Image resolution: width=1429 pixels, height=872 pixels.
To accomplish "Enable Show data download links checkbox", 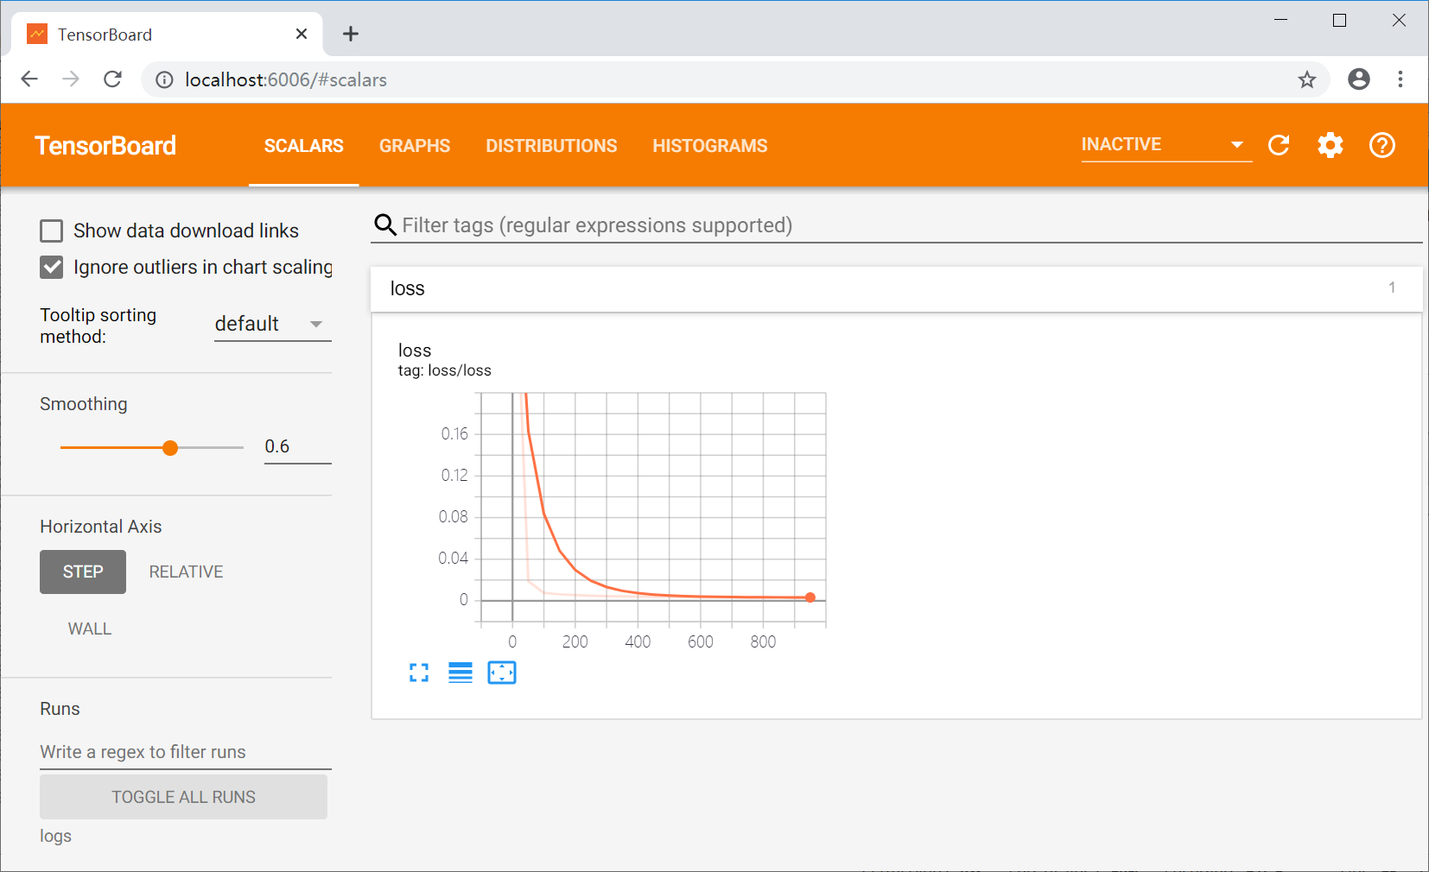I will pos(52,231).
